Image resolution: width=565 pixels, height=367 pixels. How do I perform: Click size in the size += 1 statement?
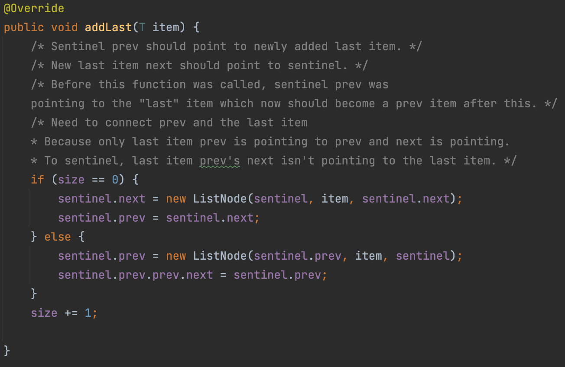[x=44, y=313]
